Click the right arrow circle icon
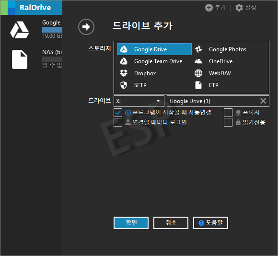 point(86,27)
